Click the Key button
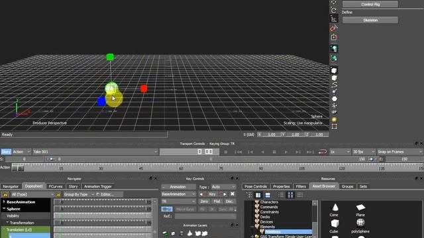The height and width of the screenshot is (238, 424). point(212,194)
